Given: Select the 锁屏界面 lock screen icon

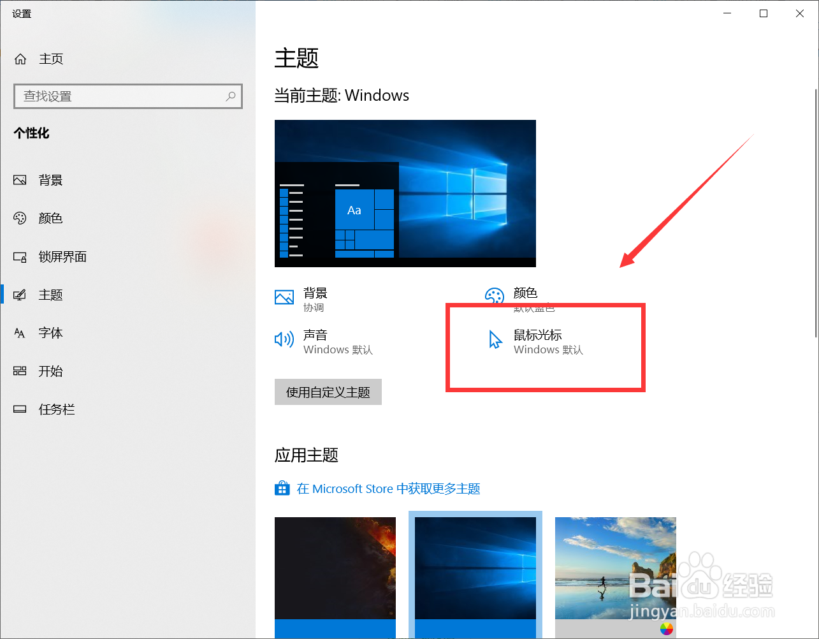Looking at the screenshot, I should 20,257.
